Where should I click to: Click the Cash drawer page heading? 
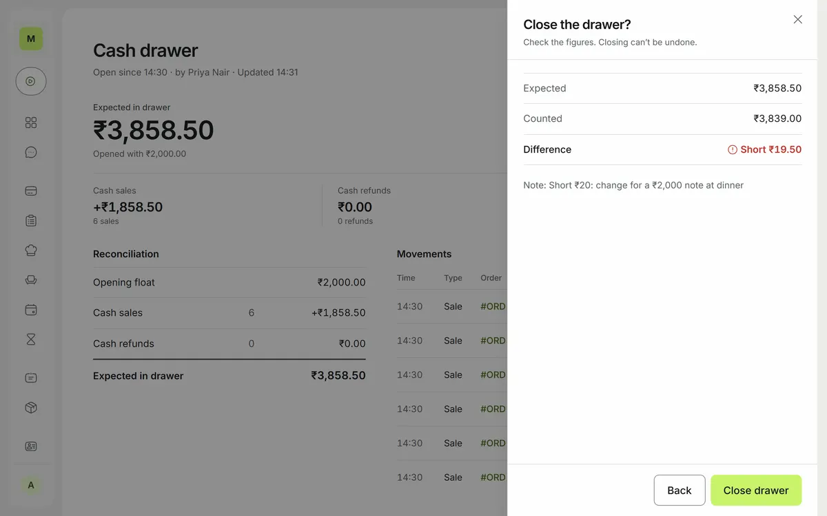tap(145, 50)
